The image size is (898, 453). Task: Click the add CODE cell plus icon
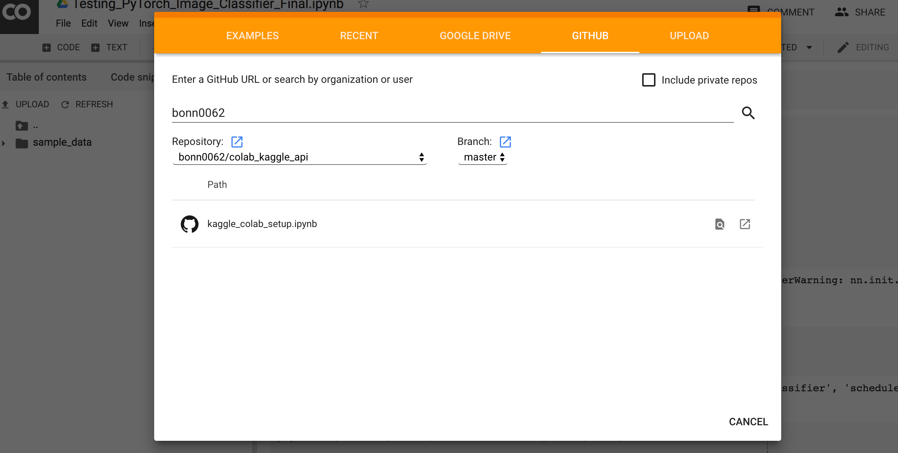[47, 47]
